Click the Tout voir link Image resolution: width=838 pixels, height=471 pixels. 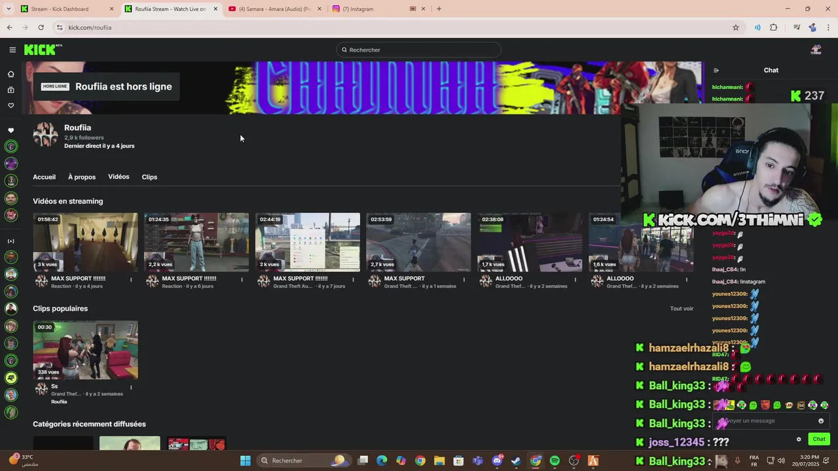click(x=682, y=309)
